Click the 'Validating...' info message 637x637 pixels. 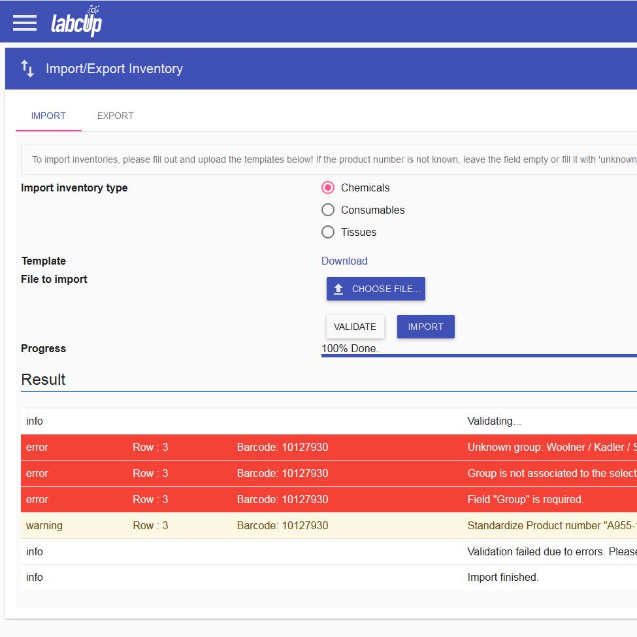pyautogui.click(x=494, y=421)
